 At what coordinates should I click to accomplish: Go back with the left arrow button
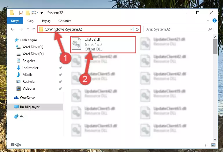12,29
